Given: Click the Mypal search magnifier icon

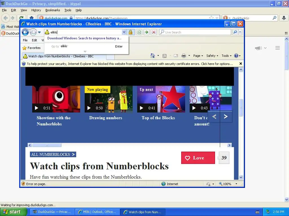Looking at the screenshot, I should pyautogui.click(x=274, y=18).
